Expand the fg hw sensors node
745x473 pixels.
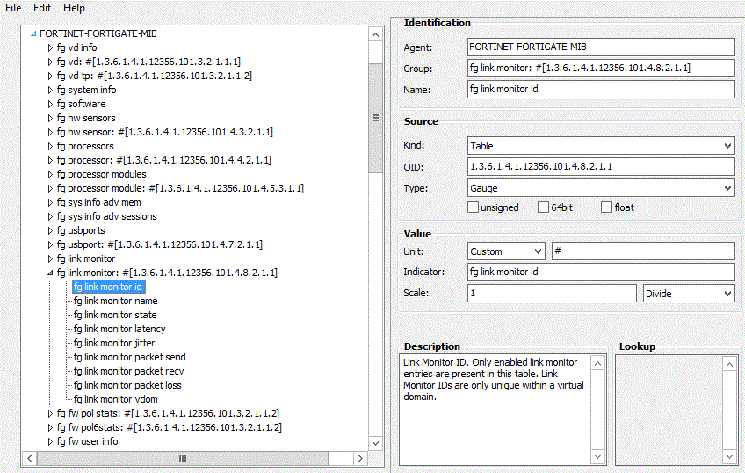click(50, 118)
